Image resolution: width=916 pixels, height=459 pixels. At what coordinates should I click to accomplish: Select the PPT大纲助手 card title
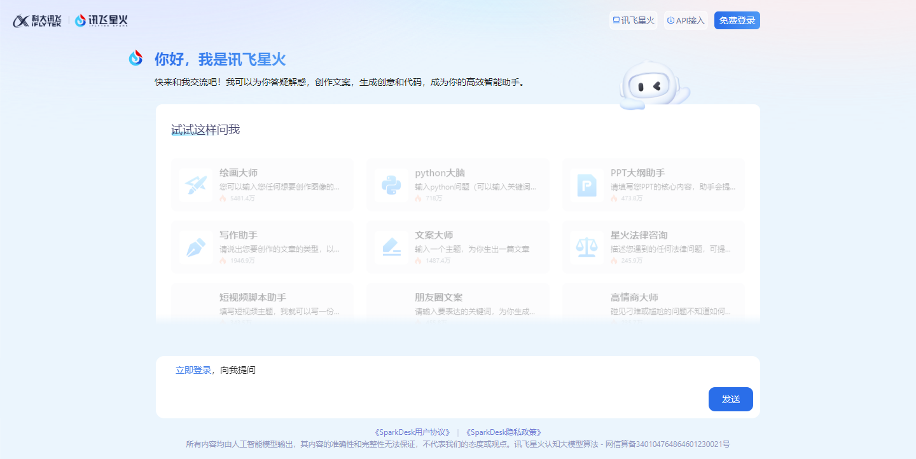tap(638, 173)
